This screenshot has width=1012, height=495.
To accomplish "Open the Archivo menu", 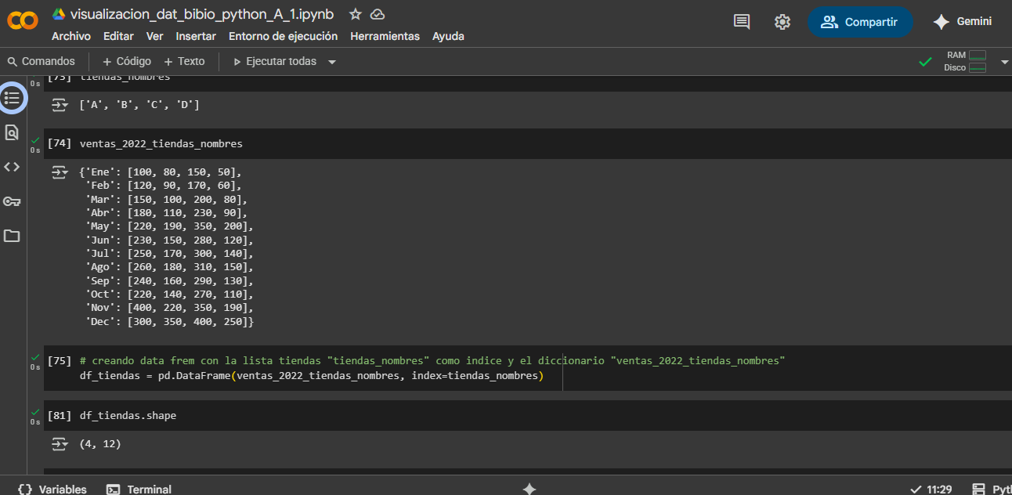I will pos(71,36).
